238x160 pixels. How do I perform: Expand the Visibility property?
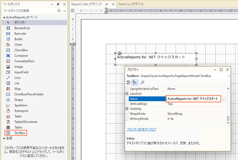[127, 109]
